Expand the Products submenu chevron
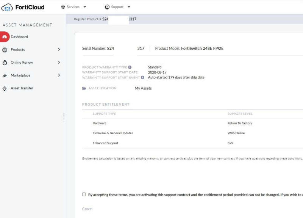Viewport: 303px width, 218px height. pyautogui.click(x=59, y=49)
